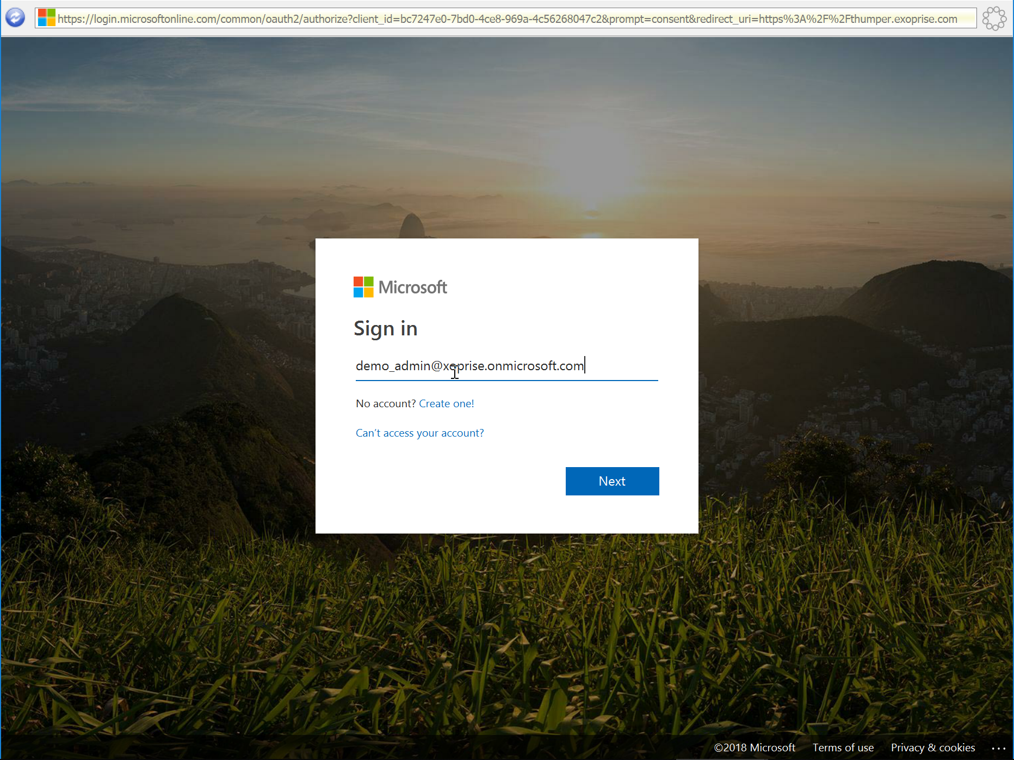
Task: Click the ©2018 Microsoft footer text
Action: (755, 747)
